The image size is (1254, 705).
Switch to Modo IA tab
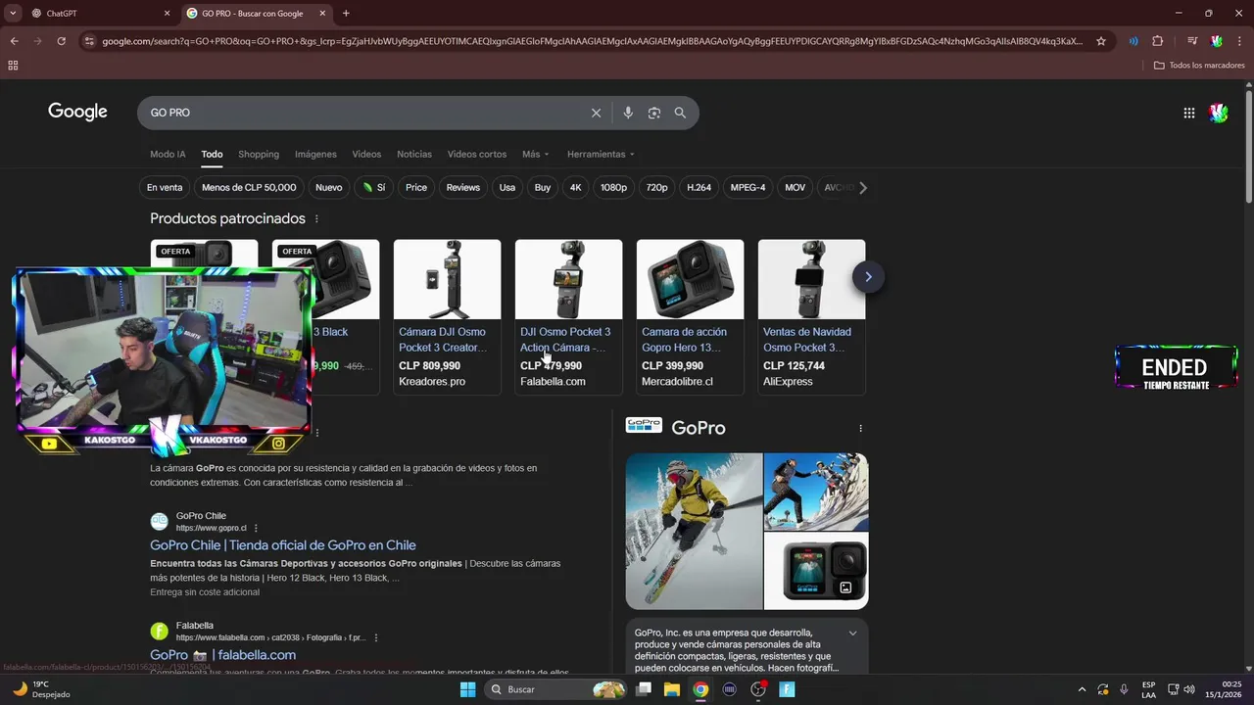[168, 155]
